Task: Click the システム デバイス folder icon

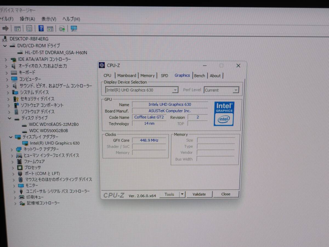Action: click(x=15, y=92)
